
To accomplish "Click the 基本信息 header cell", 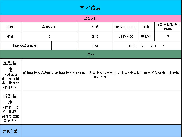I will (x=91, y=8).
